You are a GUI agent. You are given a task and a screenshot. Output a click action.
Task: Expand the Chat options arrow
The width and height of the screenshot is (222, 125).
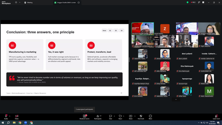click(x=114, y=116)
